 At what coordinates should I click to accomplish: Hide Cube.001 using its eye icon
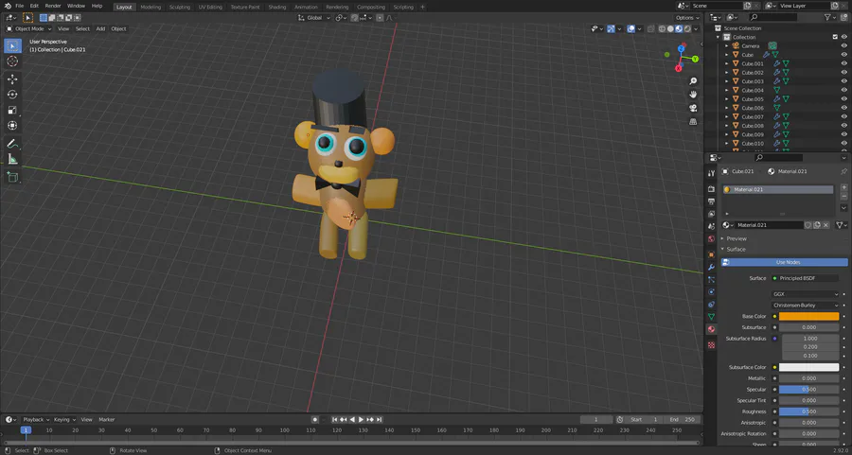click(843, 63)
